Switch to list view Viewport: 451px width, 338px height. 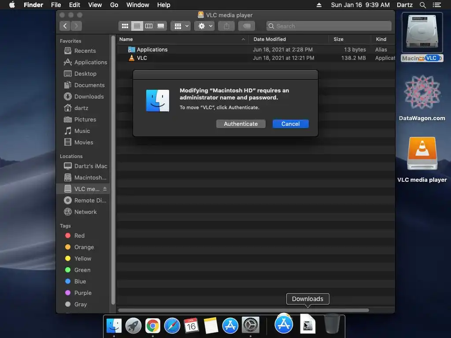(137, 26)
